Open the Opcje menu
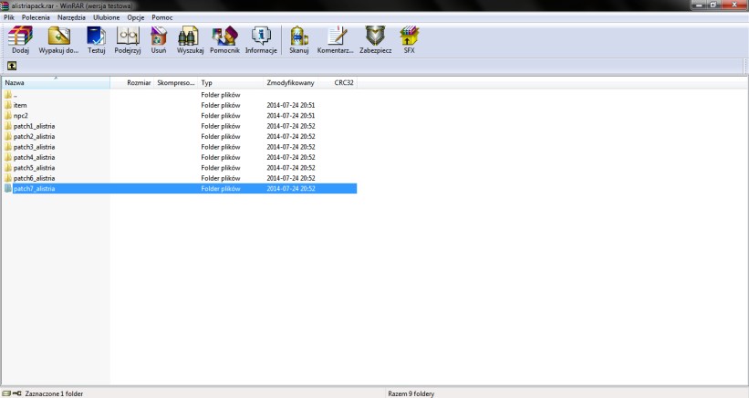Image resolution: width=749 pixels, height=398 pixels. (x=136, y=17)
